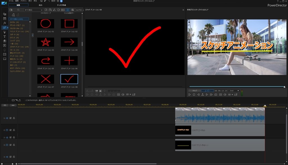This screenshot has width=288, height=165.
Task: Step to previous frame in project preview
Action: click(x=198, y=95)
